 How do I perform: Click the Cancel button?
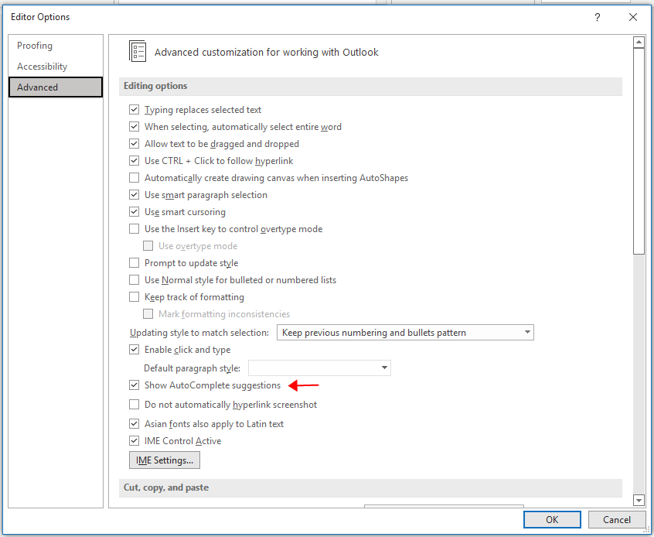click(616, 519)
